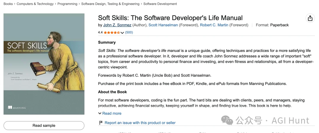Open the Soft Skills book cover image
Screen dimensions: 319x133
tap(44, 64)
